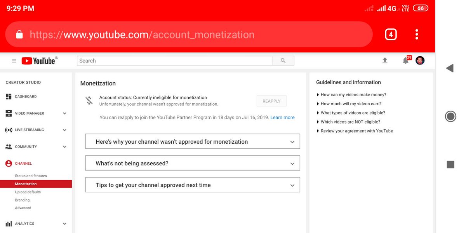Viewport: 466px width, 233px height.
Task: Click the crossed-out dollar monetization icon
Action: [89, 101]
